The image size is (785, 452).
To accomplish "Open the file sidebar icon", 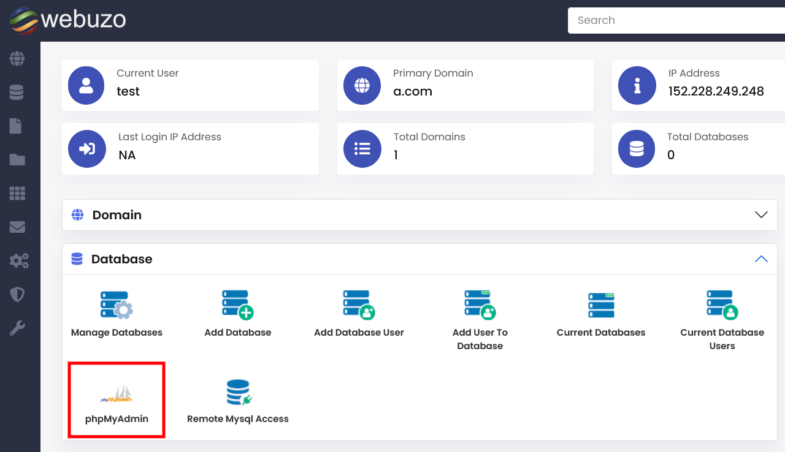I will click(16, 126).
